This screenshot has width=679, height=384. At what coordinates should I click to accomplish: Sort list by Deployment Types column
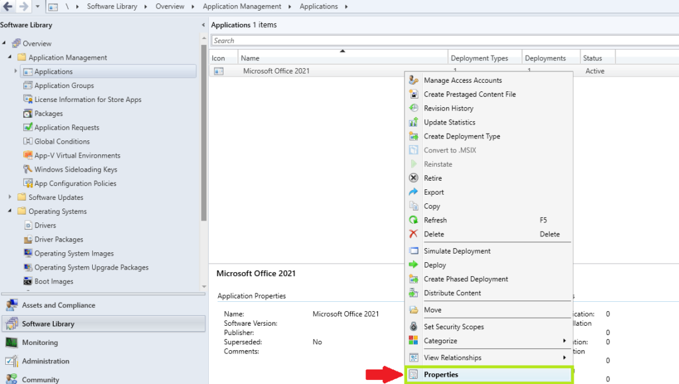485,58
